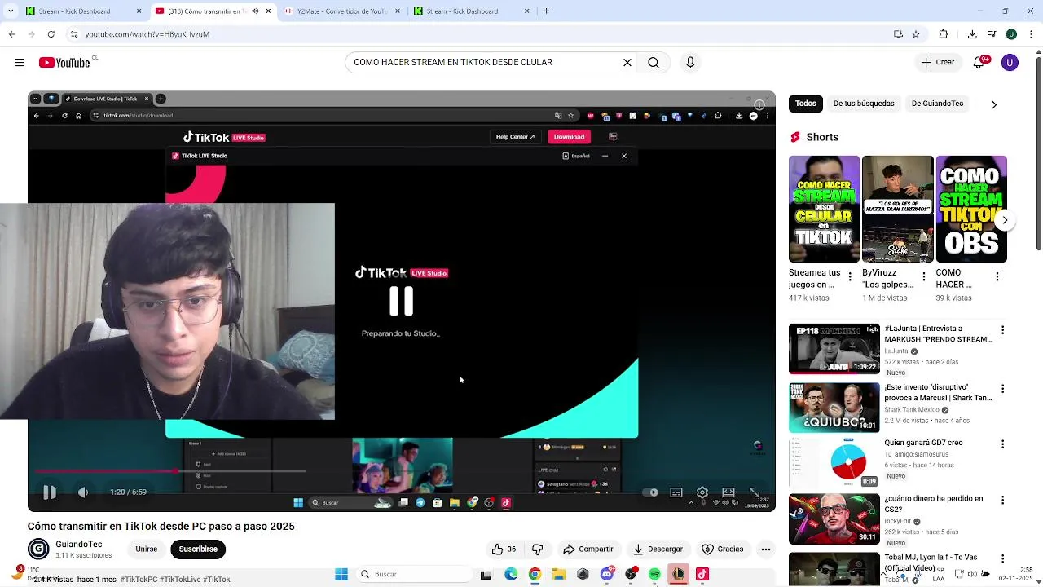Mute the YouTube tab audio icon

(x=255, y=11)
